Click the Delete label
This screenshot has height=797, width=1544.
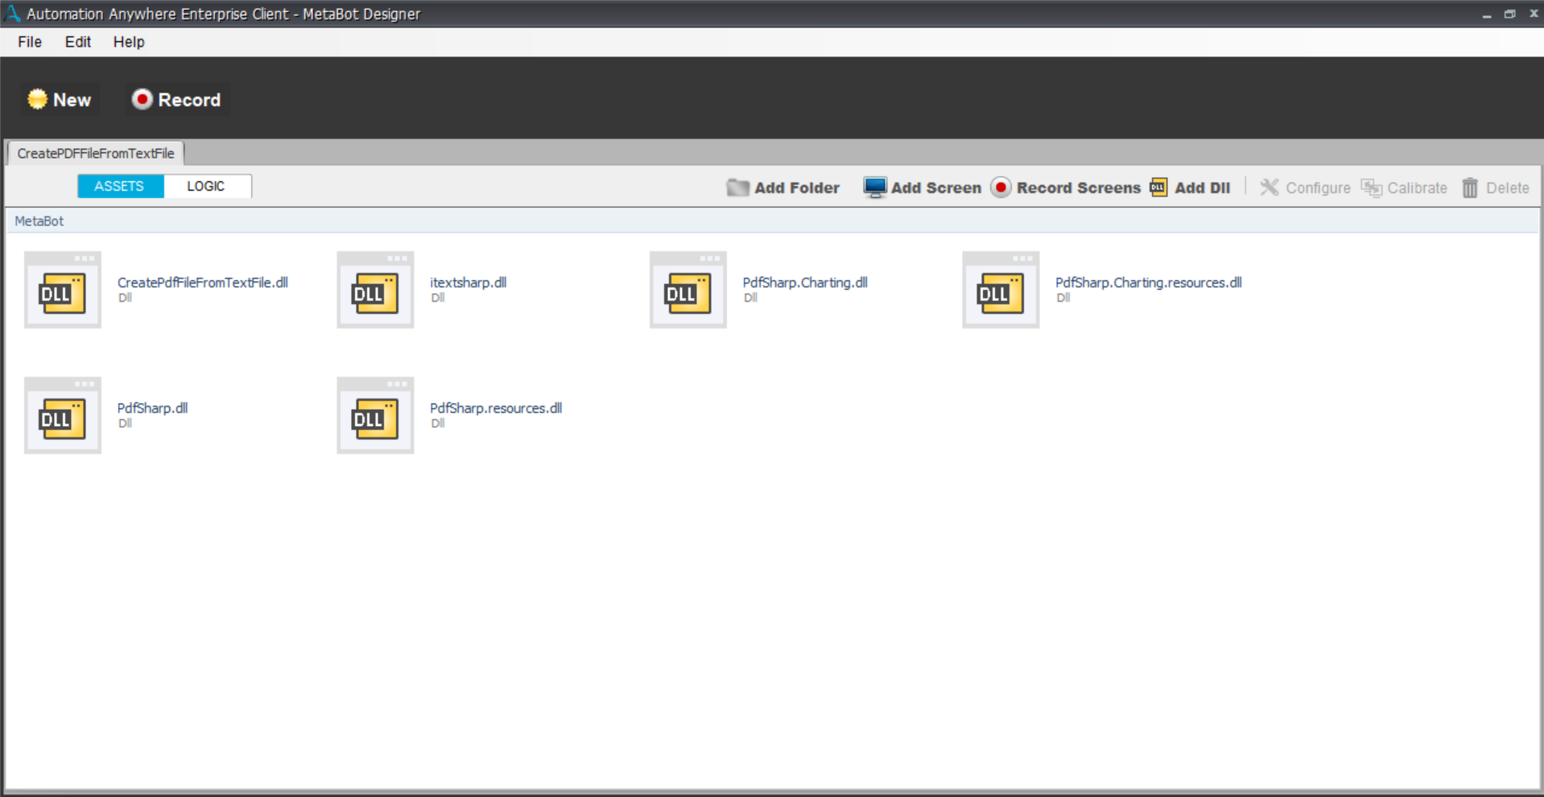(1508, 188)
